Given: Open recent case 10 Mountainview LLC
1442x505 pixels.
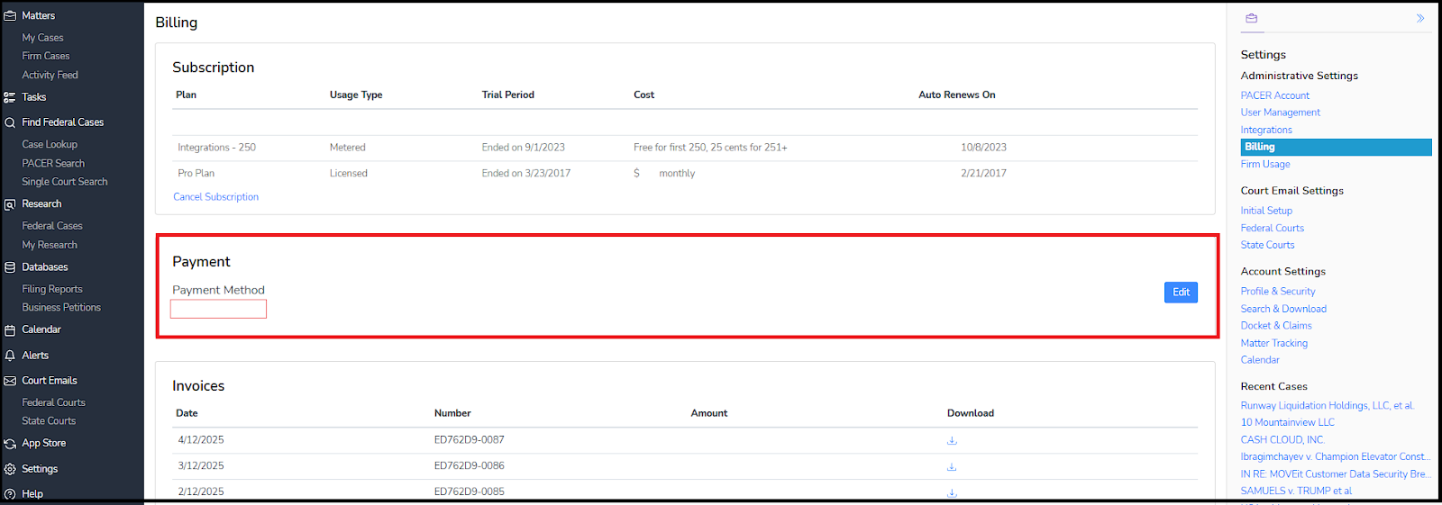Looking at the screenshot, I should (x=1287, y=422).
